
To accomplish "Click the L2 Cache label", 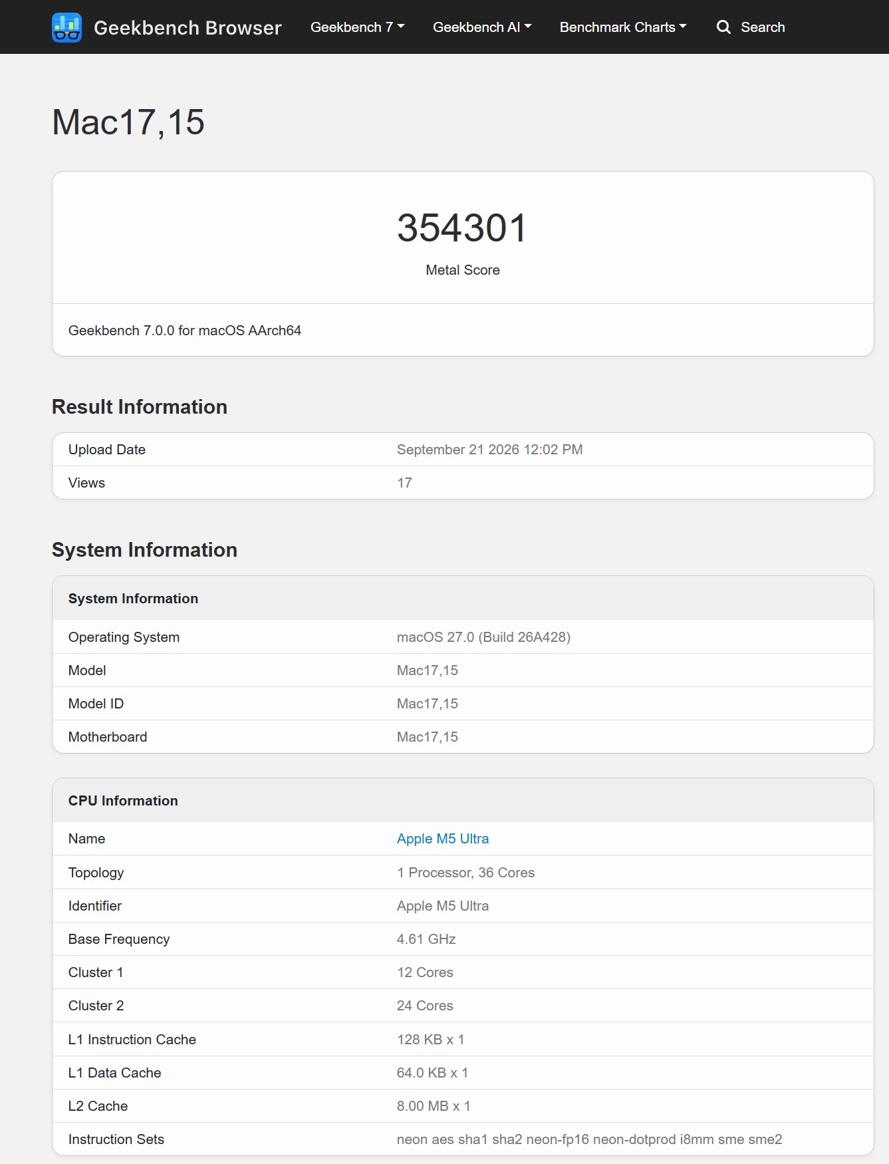I will click(98, 1106).
